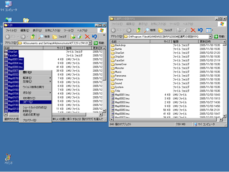
Task: Select Map0003.lmu file in 虹裏町 window
Action: click(120, 102)
